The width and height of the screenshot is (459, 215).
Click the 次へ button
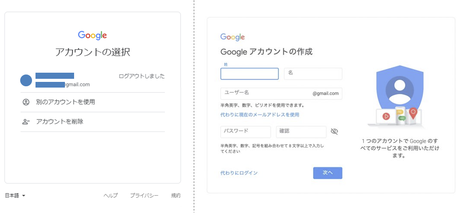pos(327,173)
